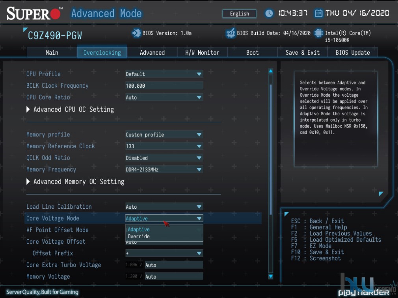Switch to the Save & Exit tab
Viewport: 398px width, 298px height.
pos(303,52)
